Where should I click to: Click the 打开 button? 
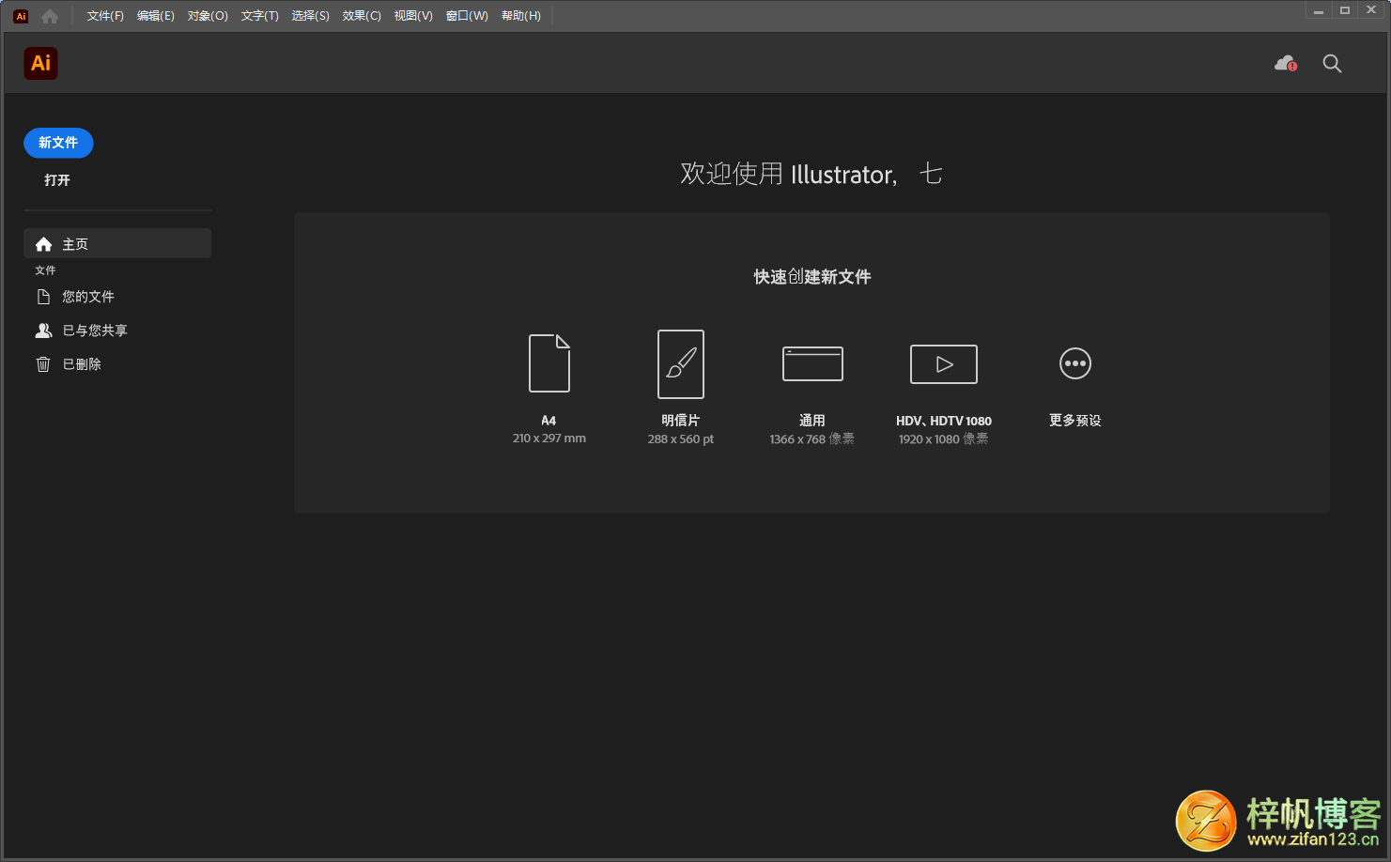[x=57, y=180]
